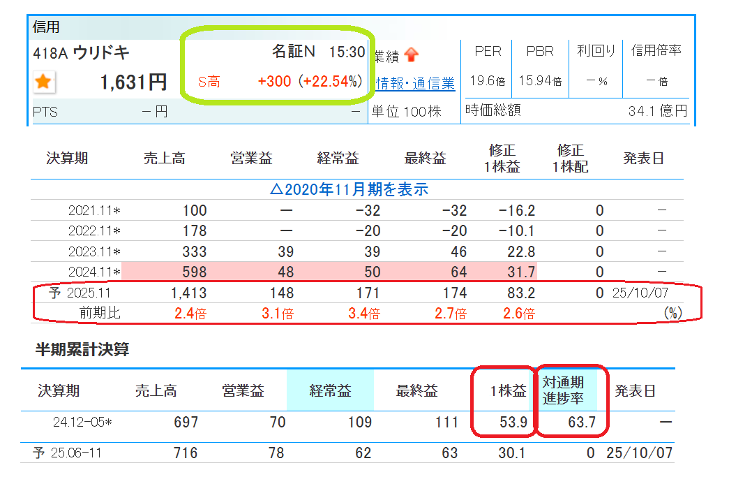Click the PER column header
This screenshot has width=729, height=484.
tap(488, 51)
